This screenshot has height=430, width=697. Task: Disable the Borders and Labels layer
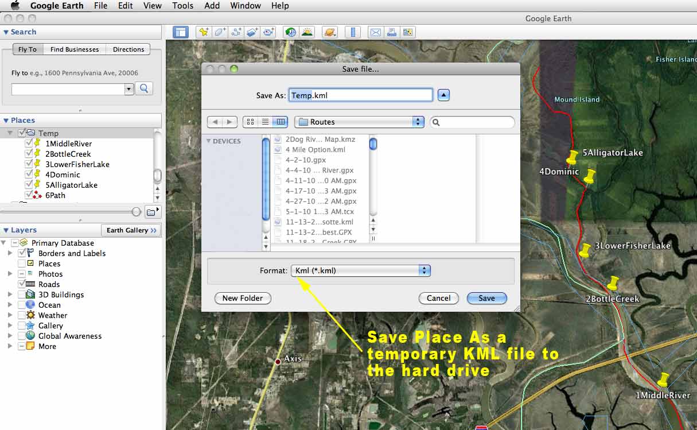[21, 253]
